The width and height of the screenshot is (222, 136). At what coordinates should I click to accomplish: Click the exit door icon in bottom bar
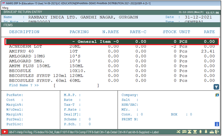click(x=217, y=132)
